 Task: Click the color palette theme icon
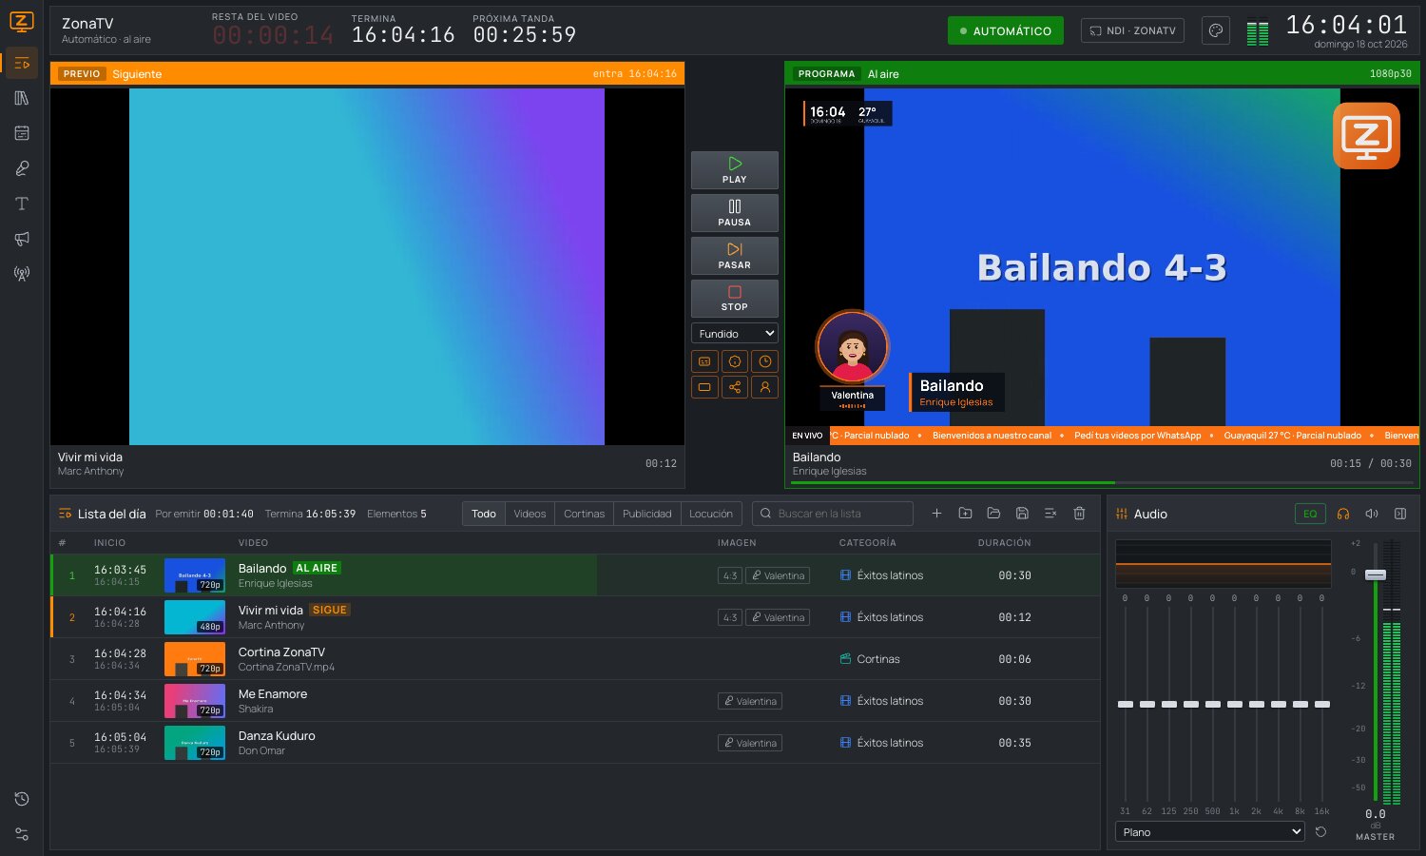tap(1215, 30)
